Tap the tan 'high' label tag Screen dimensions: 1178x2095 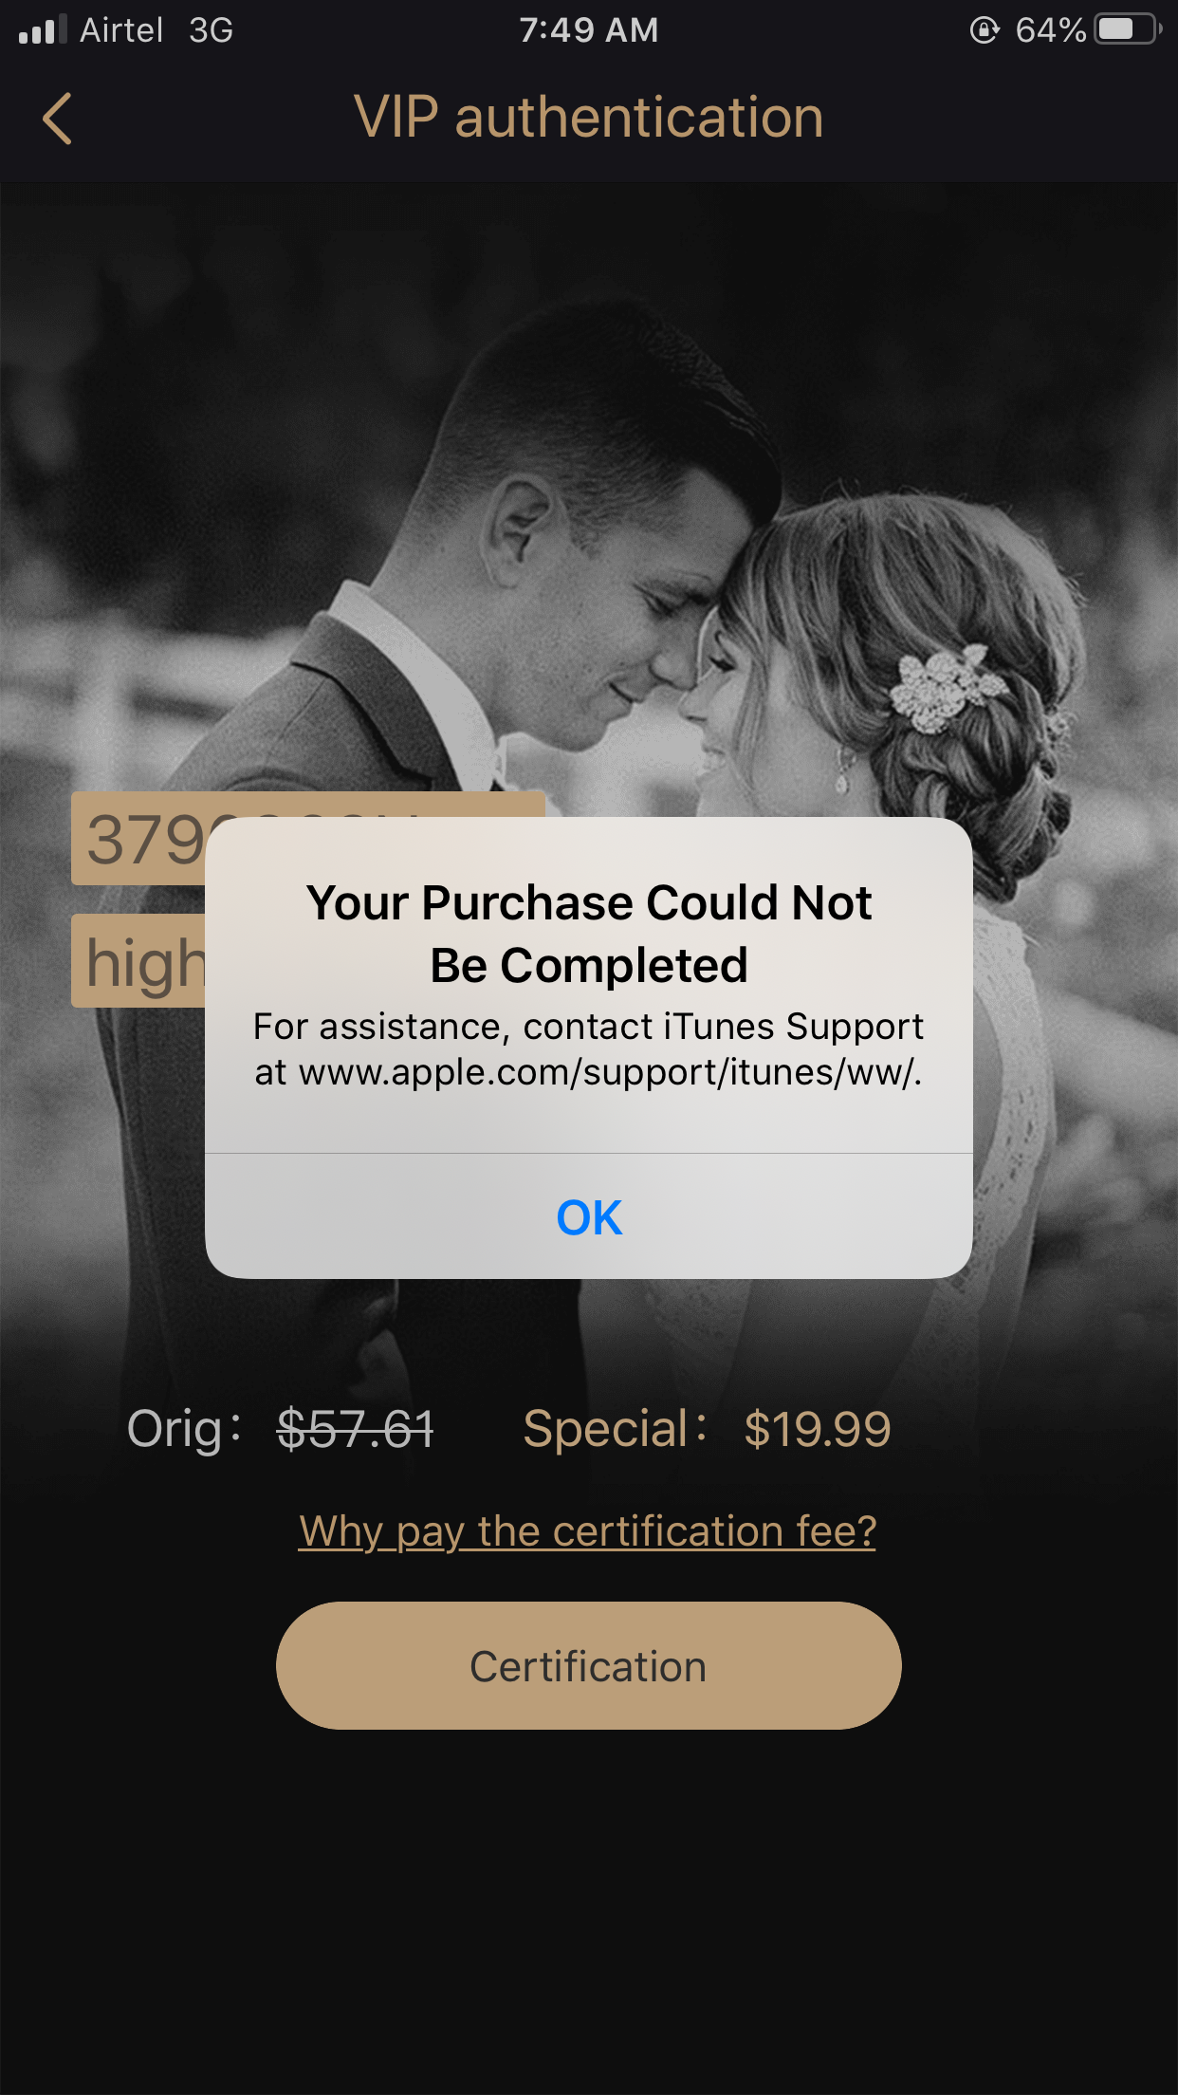(139, 960)
